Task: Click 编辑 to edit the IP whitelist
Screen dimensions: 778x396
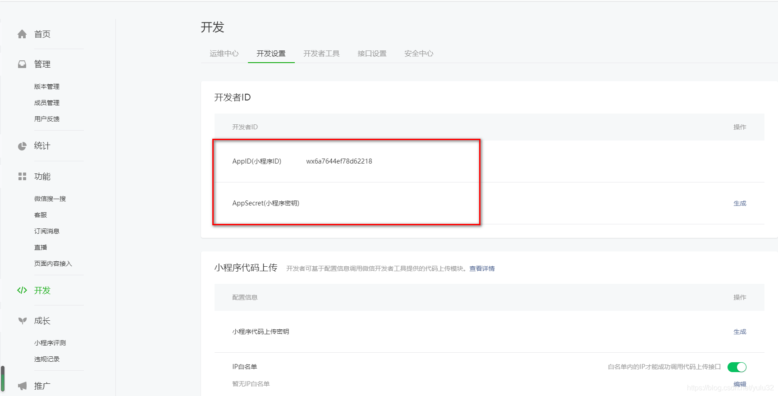Action: 740,384
